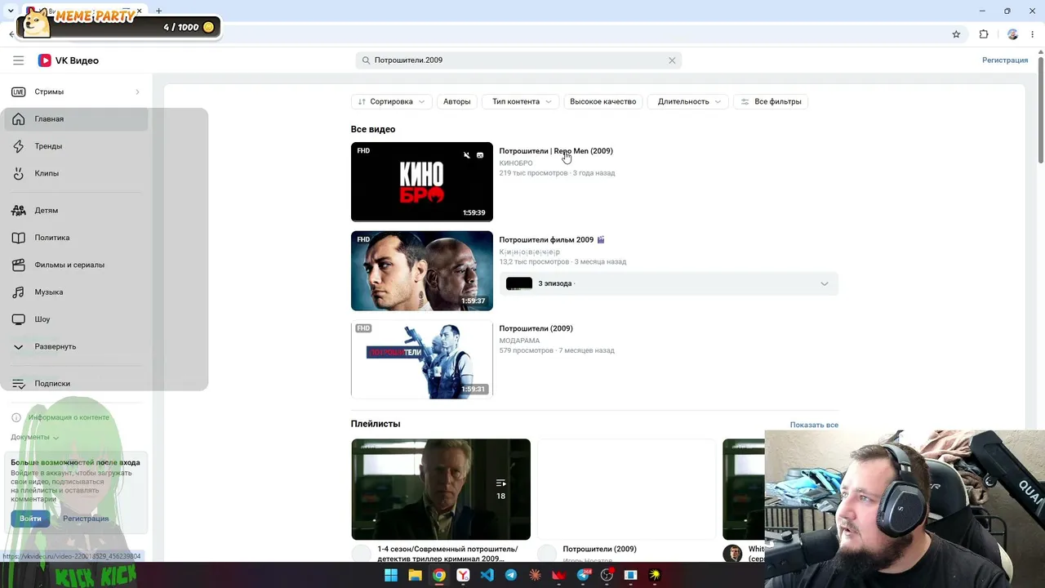Expand the 3 эпизода chevron
The width and height of the screenshot is (1045, 588).
824,283
